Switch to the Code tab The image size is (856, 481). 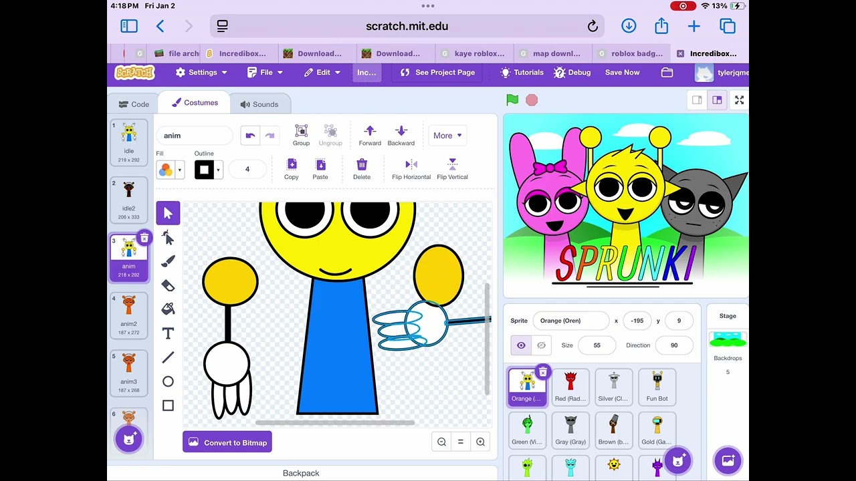134,104
